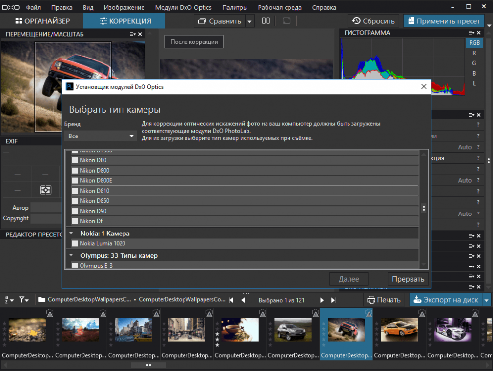Check the Nokia Lumia 1020 checkbox

coord(75,243)
